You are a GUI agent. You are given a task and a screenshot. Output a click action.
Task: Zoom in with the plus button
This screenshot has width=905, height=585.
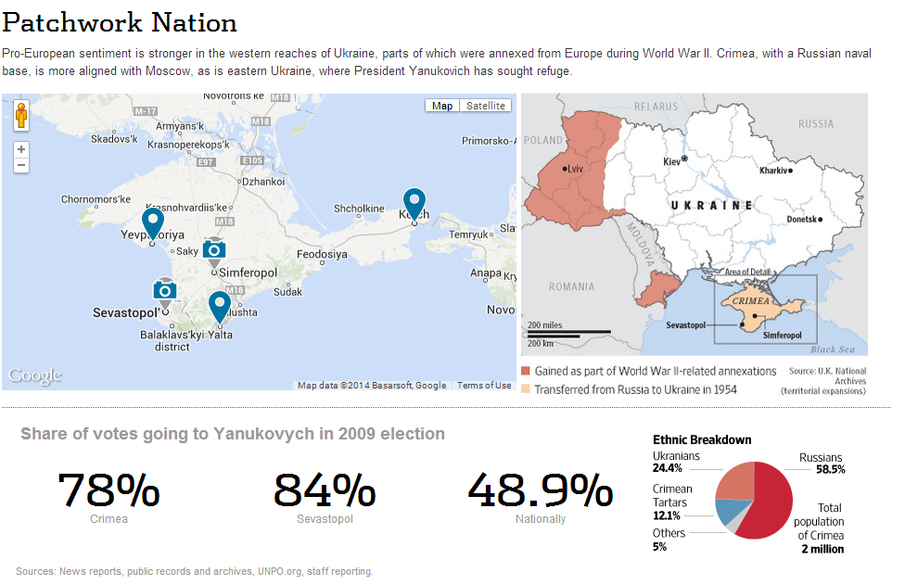point(21,149)
